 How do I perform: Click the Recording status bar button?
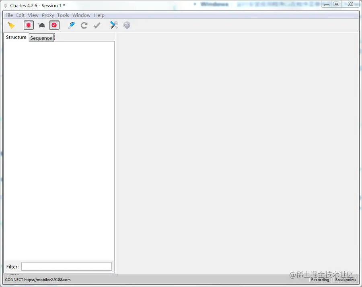(x=320, y=280)
